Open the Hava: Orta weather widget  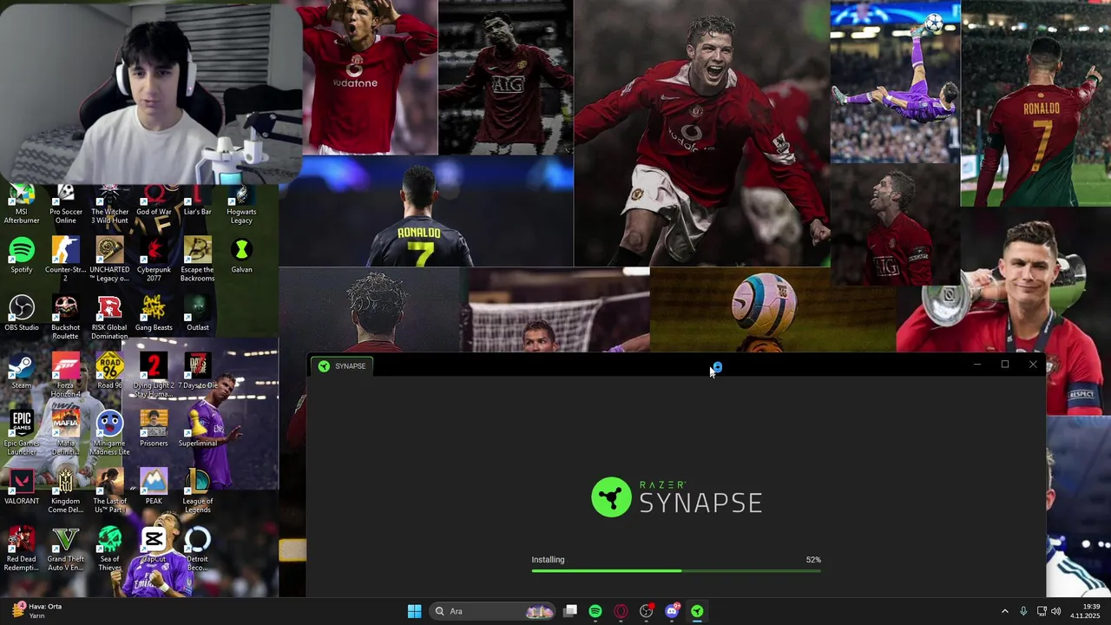pos(36,611)
